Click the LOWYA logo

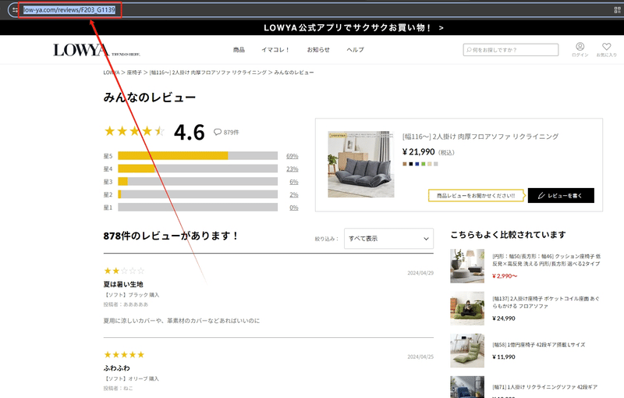97,50
